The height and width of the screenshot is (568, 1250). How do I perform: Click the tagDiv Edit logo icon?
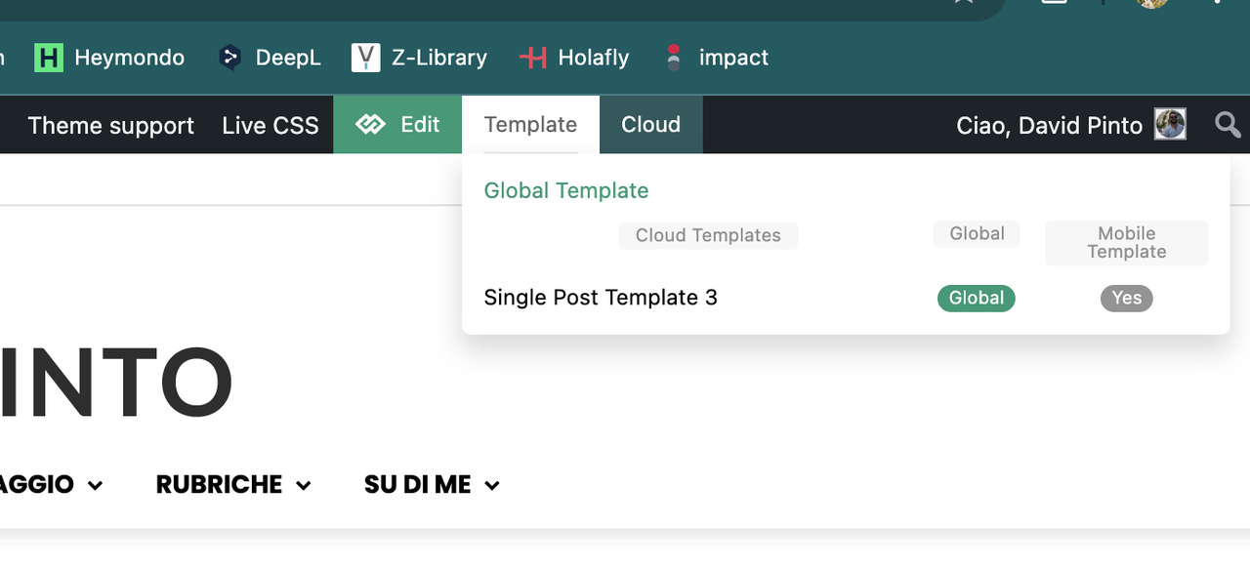pyautogui.click(x=370, y=125)
